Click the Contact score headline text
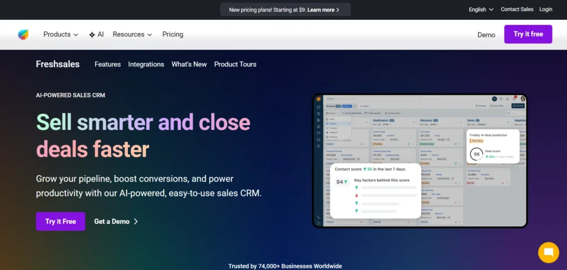The height and width of the screenshot is (270, 567). (x=370, y=169)
